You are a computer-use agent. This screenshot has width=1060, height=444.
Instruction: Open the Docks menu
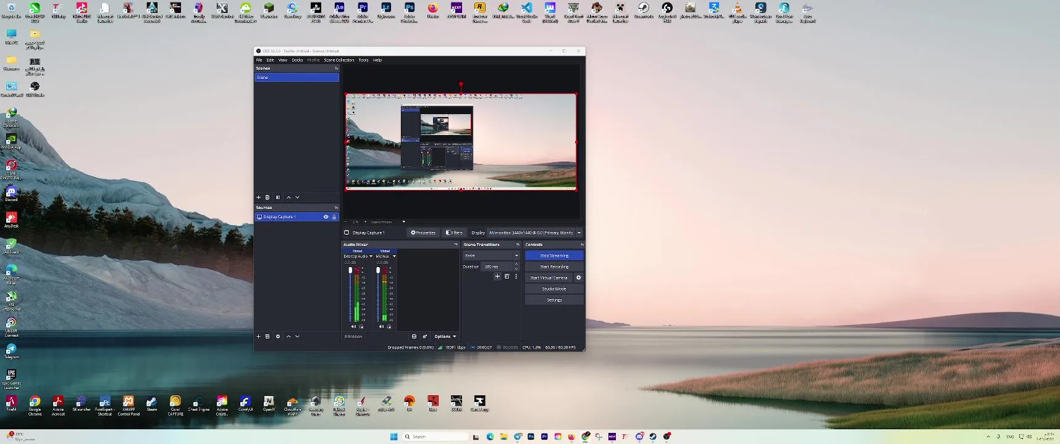[x=297, y=60]
